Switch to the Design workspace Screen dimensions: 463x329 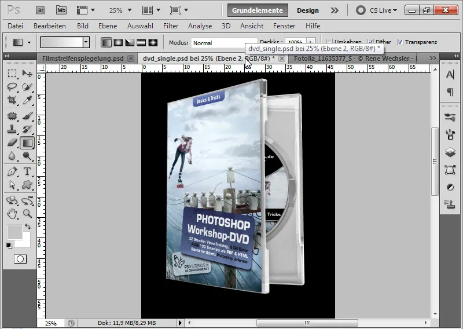(x=308, y=10)
